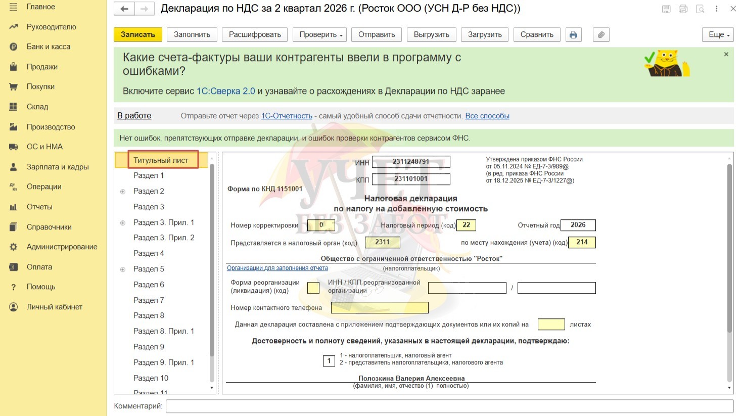The width and height of the screenshot is (742, 416).
Task: Click the Номер контактного телефона field
Action: [379, 307]
